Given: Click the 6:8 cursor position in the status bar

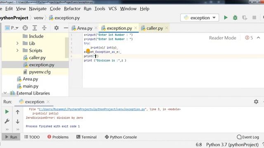Looking at the screenshot, I should coord(199,145).
